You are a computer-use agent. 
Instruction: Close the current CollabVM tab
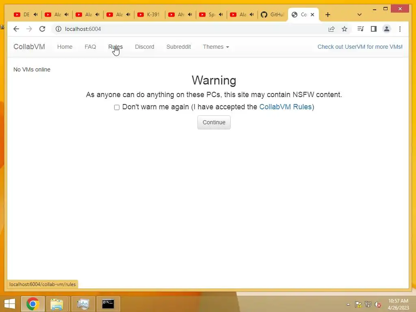point(312,15)
